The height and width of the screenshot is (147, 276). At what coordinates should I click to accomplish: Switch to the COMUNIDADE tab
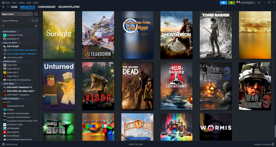point(47,7)
